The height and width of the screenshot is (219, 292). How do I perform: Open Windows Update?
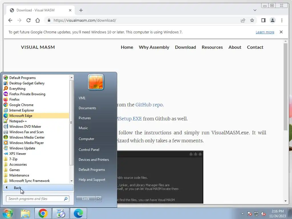[36, 148]
